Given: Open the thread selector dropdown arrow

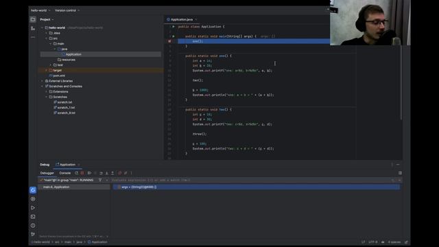Looking at the screenshot, I should 107,180.
